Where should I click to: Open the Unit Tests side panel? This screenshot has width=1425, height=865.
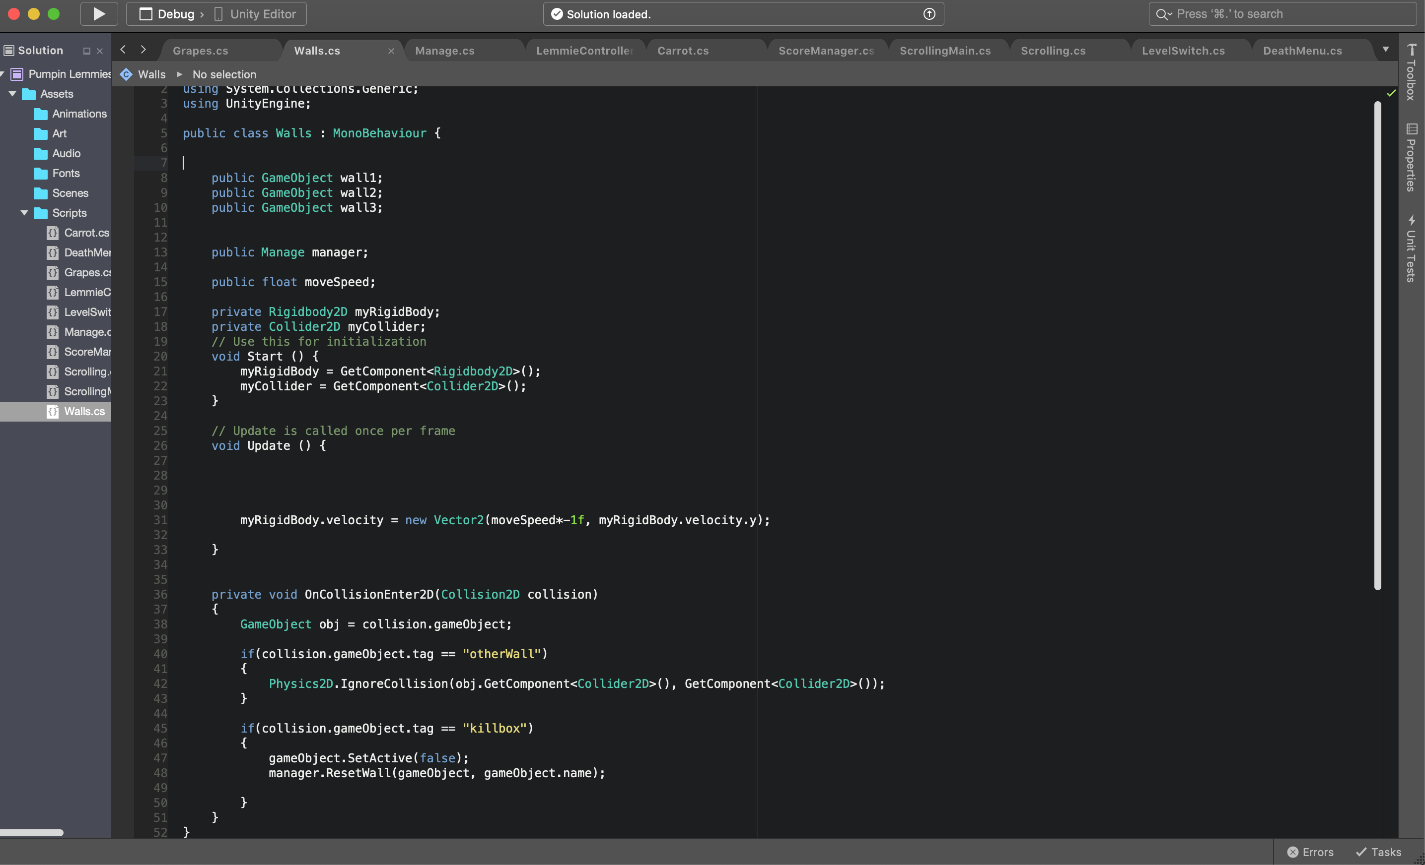point(1411,248)
